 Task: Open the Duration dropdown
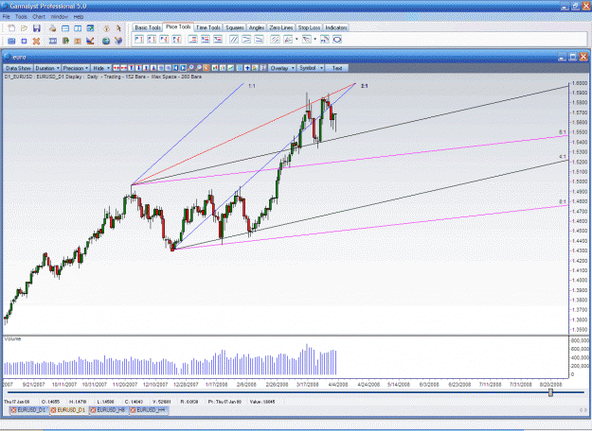point(47,68)
